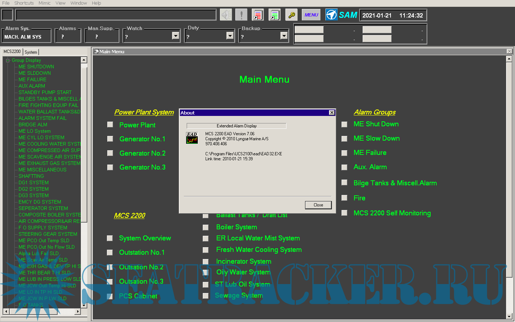Click the Main Menu vertical scrollbar down arrow

pos(509,316)
